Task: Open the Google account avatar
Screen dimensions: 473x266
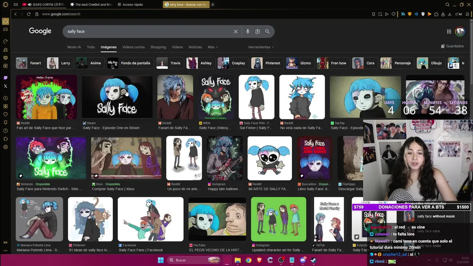Action: point(460,31)
